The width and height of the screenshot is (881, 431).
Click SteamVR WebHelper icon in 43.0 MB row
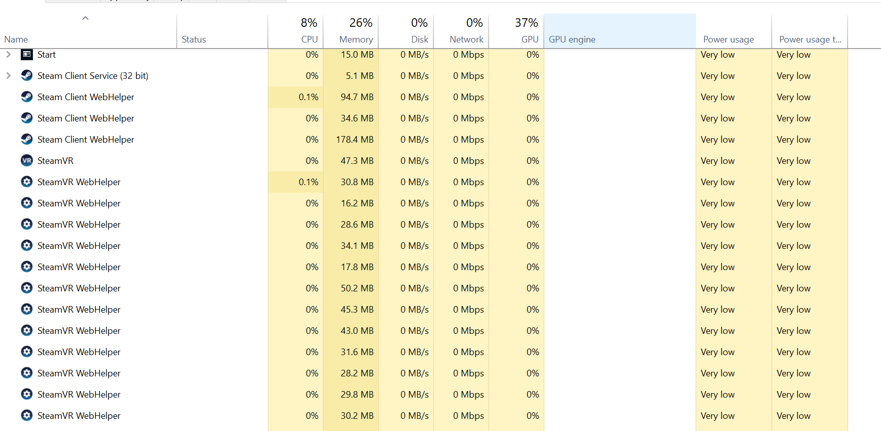(x=27, y=330)
